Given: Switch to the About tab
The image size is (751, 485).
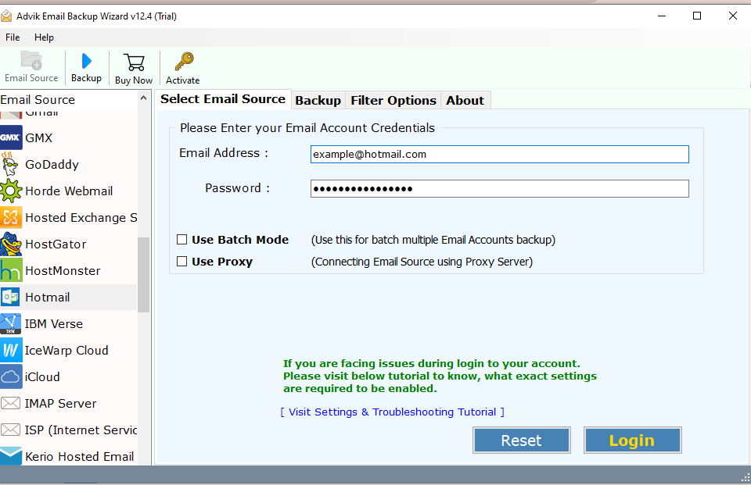Looking at the screenshot, I should (465, 101).
